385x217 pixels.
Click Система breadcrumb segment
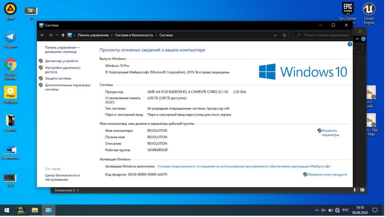point(166,35)
